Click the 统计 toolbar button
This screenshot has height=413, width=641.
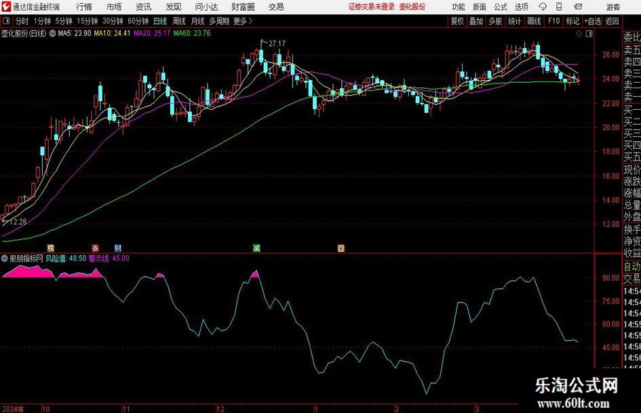pyautogui.click(x=514, y=21)
